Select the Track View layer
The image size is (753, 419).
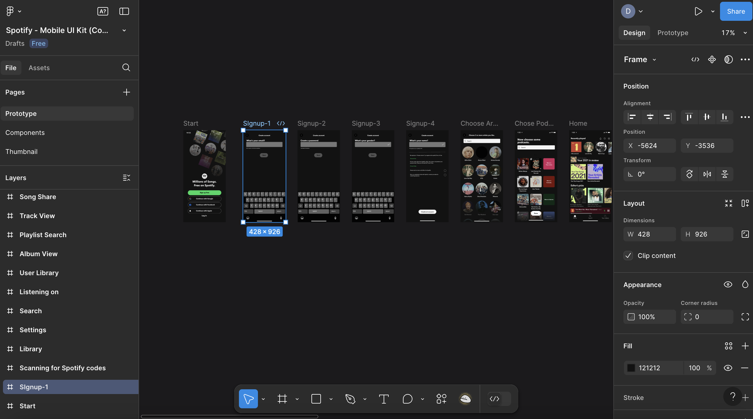(x=37, y=216)
